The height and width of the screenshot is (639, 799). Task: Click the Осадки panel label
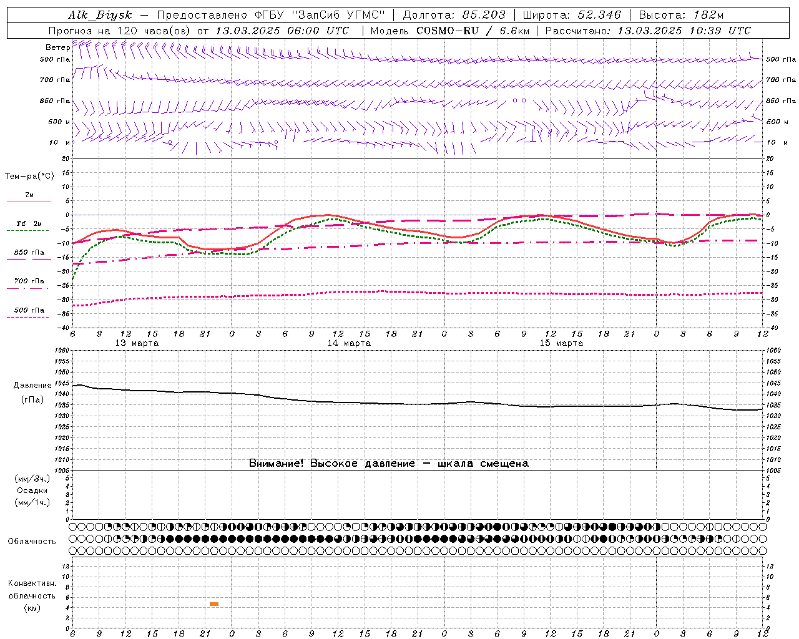click(32, 490)
